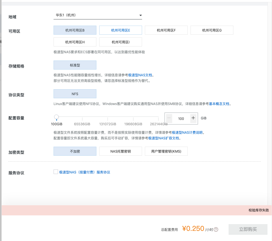Tick the service agreement checkbox
Viewport: 272px width, 241px height.
[56, 172]
